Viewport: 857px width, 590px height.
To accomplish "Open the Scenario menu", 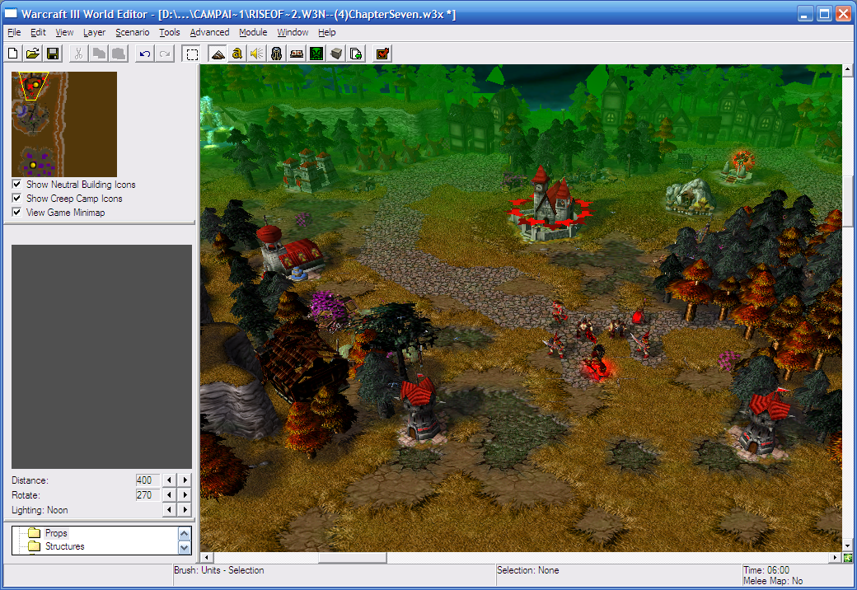I will point(133,32).
